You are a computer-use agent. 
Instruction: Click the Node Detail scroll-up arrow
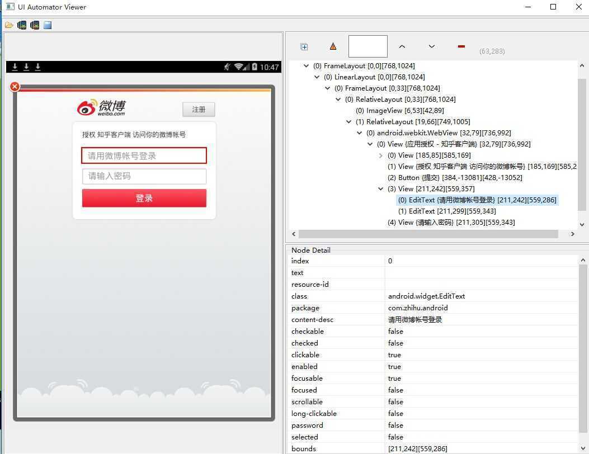pos(583,260)
